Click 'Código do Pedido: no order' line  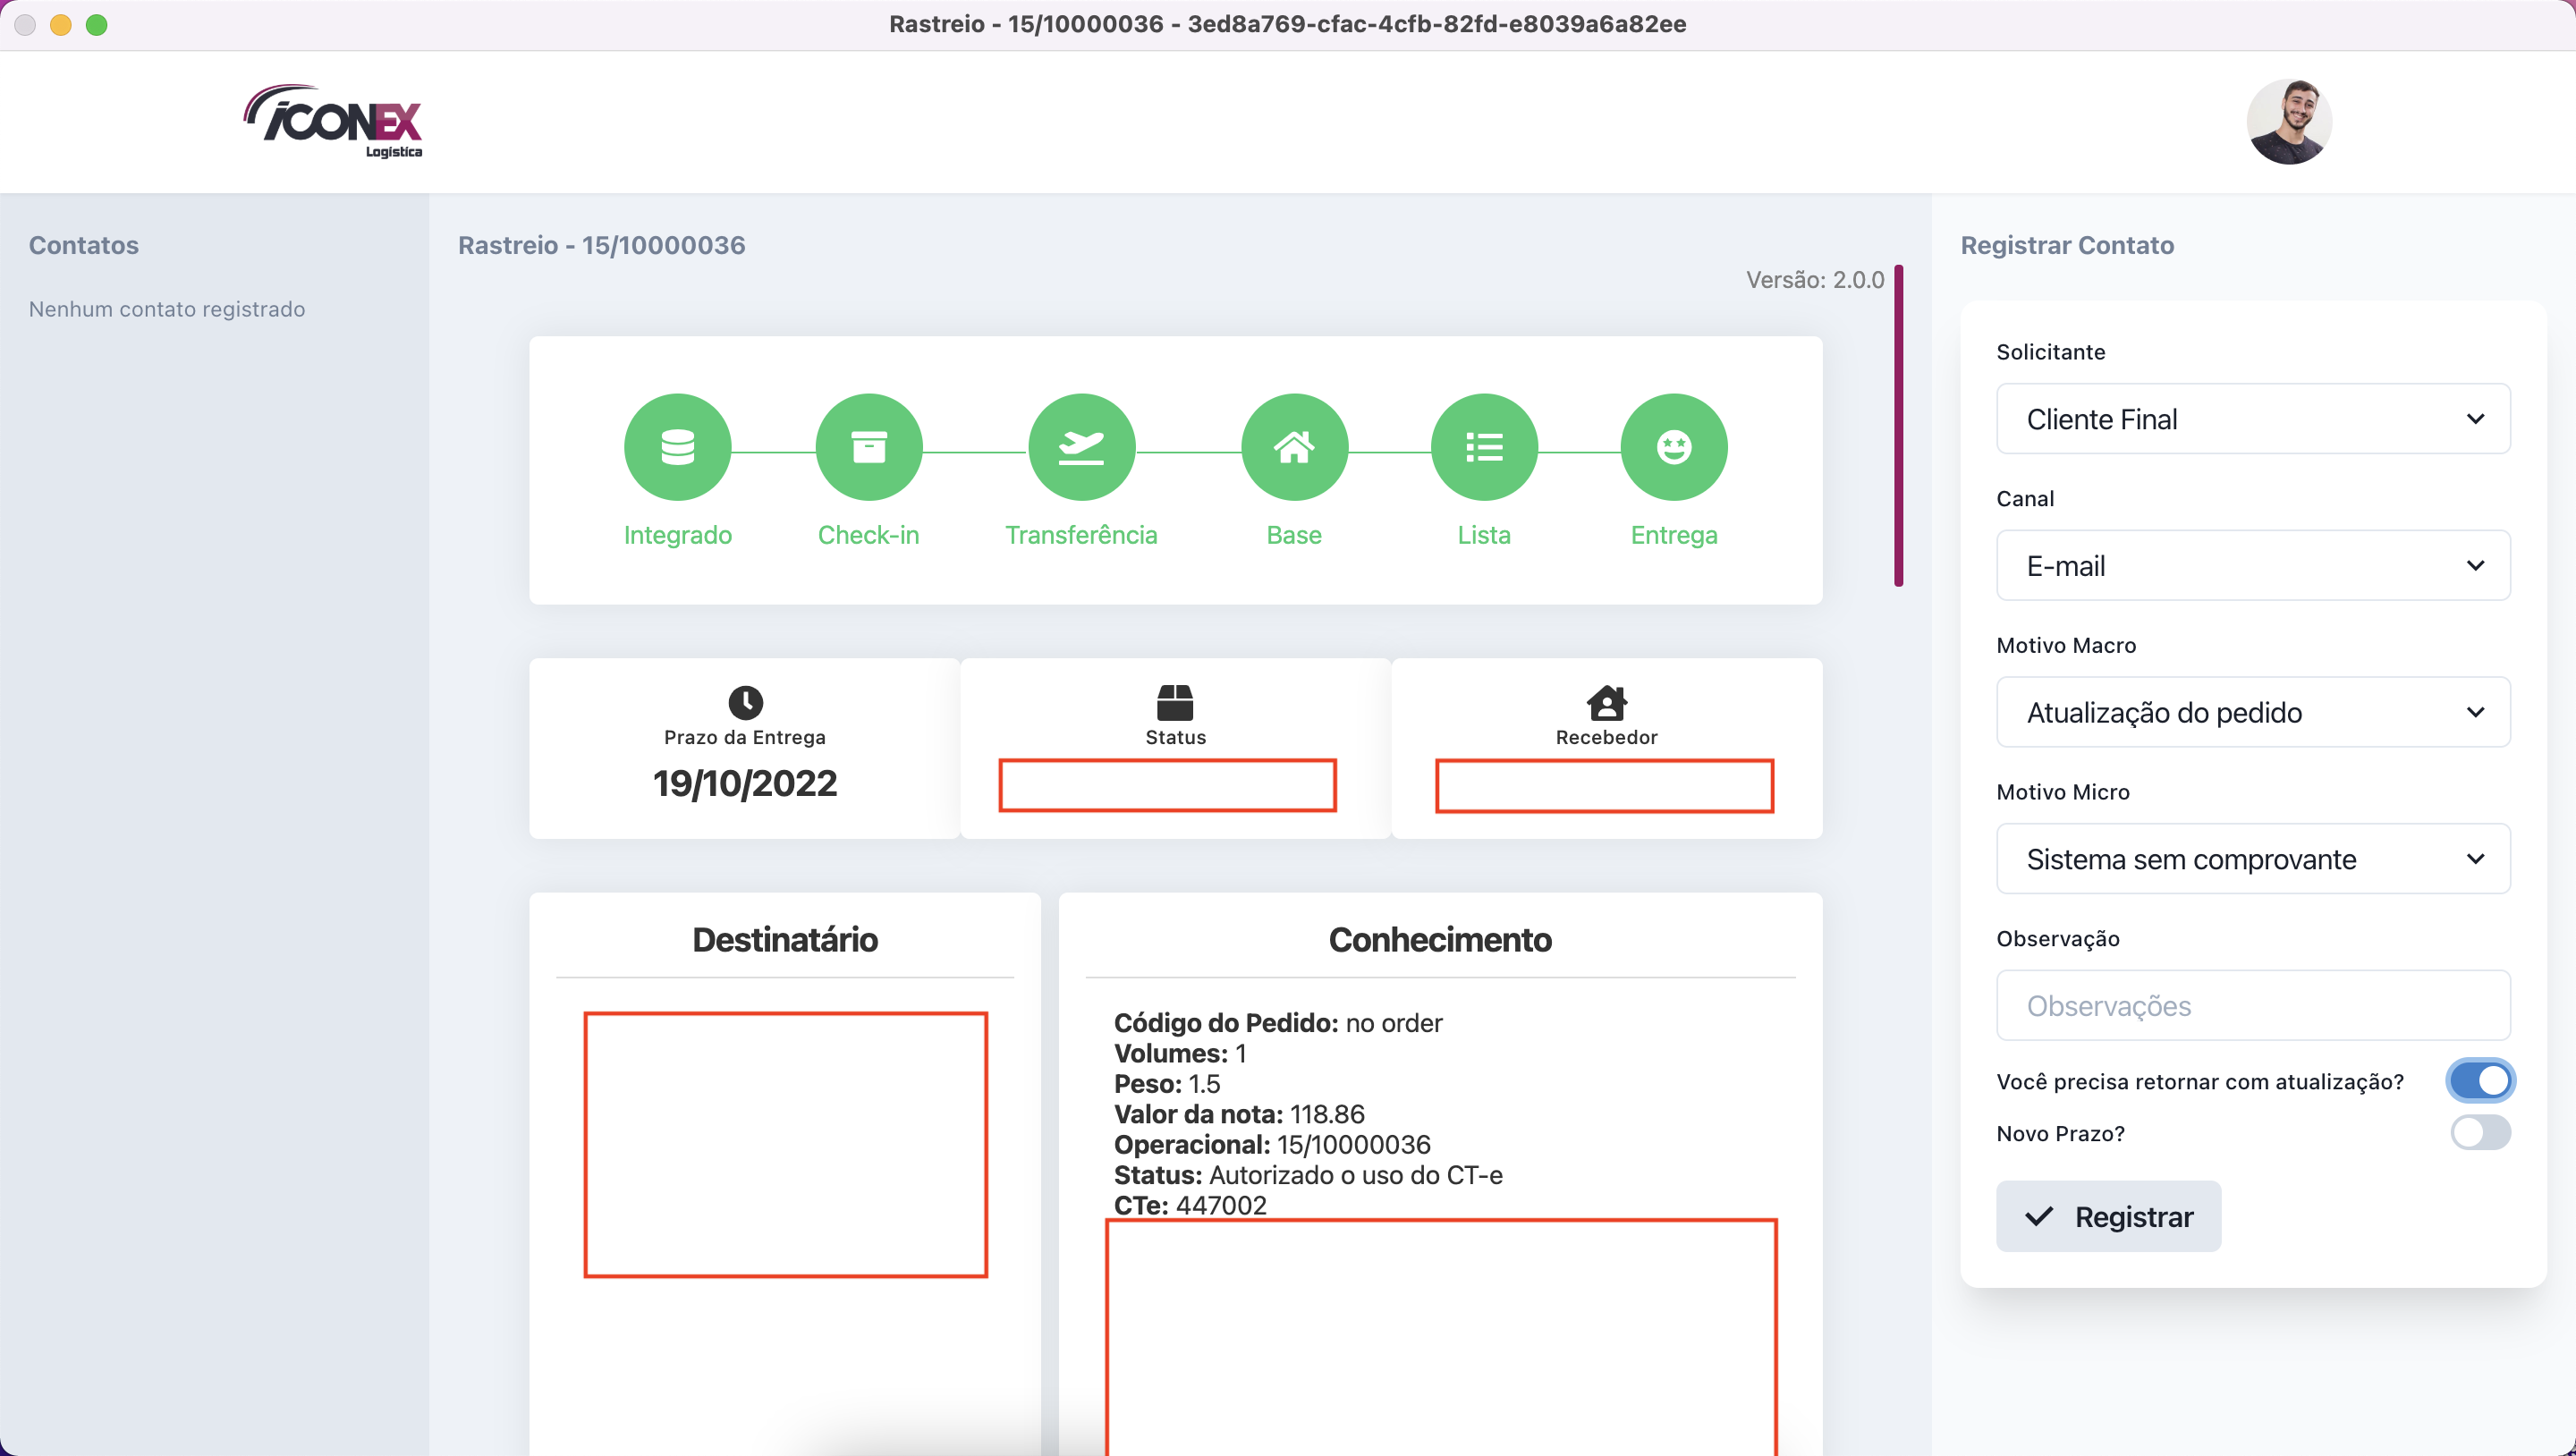click(x=1278, y=1023)
